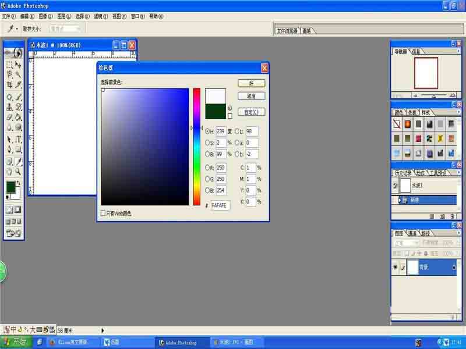This screenshot has height=349, width=466.
Task: Select the Move tool
Action: point(18,65)
